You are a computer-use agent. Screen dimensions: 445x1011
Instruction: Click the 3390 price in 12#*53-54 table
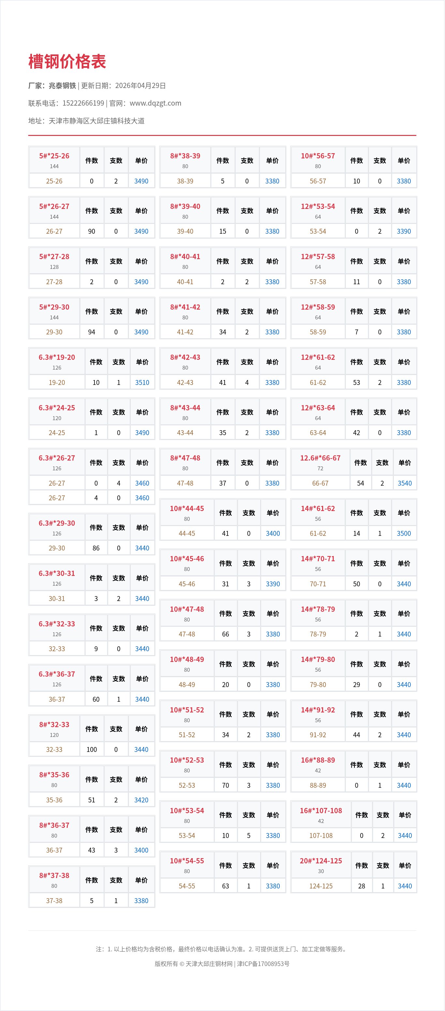pos(404,231)
